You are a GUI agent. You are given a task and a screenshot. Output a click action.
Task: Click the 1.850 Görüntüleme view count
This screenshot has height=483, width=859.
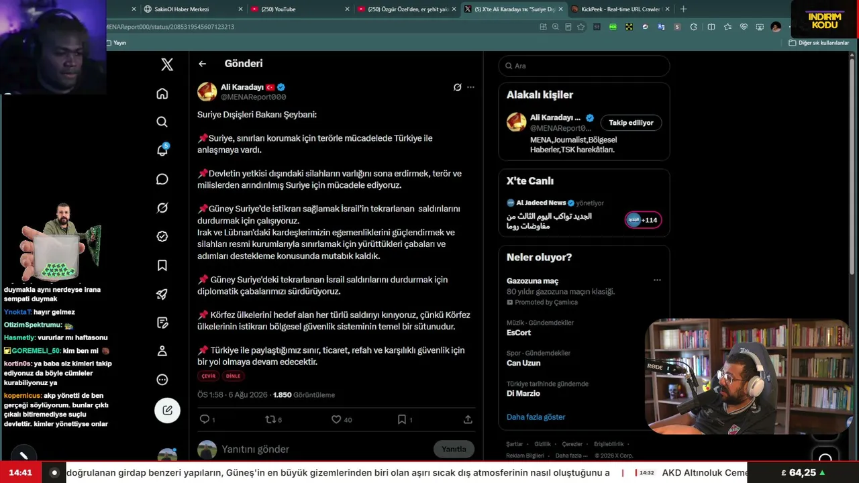coord(304,395)
